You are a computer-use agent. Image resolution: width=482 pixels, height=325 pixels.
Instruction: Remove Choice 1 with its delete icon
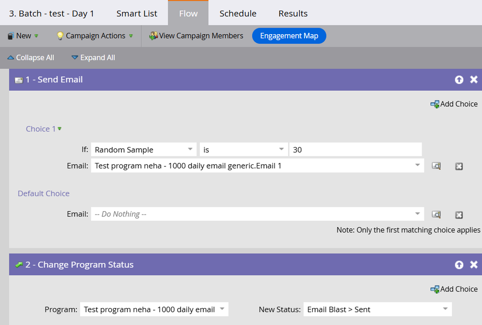(459, 166)
